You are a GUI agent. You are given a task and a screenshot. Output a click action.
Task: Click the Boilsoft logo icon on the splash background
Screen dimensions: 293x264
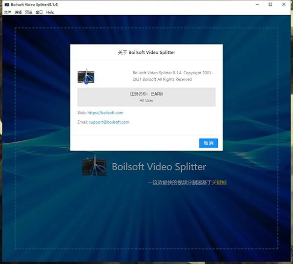click(94, 165)
